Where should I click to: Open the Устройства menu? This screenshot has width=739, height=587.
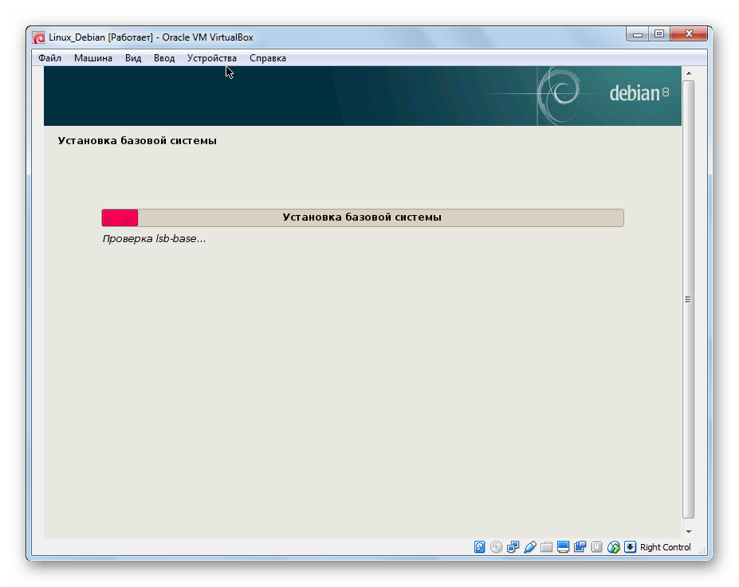click(x=211, y=58)
